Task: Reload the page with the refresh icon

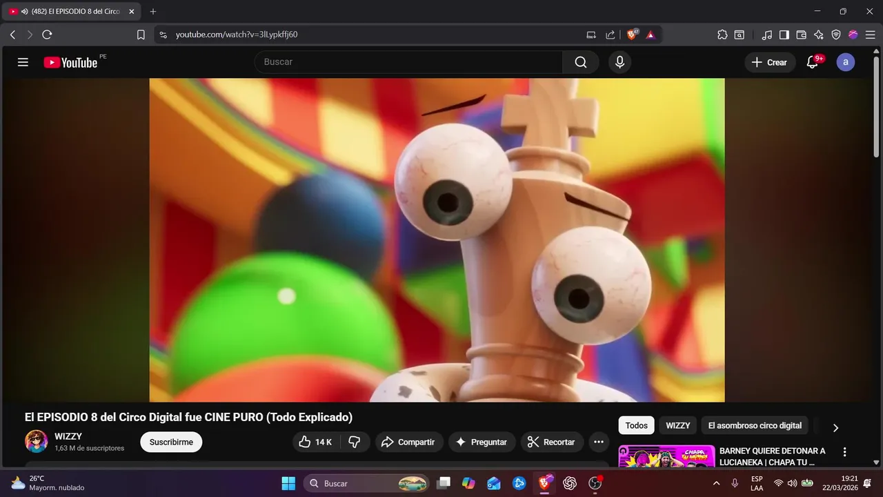Action: (47, 35)
